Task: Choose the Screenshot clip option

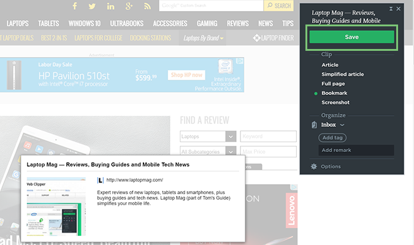Action: (335, 102)
